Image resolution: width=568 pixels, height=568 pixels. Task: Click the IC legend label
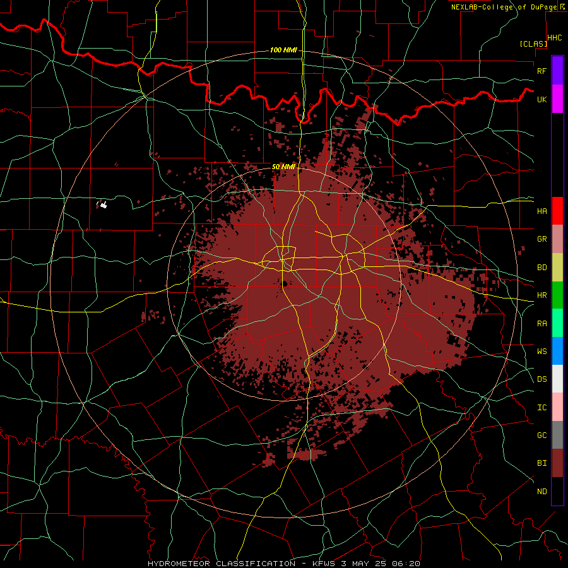541,408
